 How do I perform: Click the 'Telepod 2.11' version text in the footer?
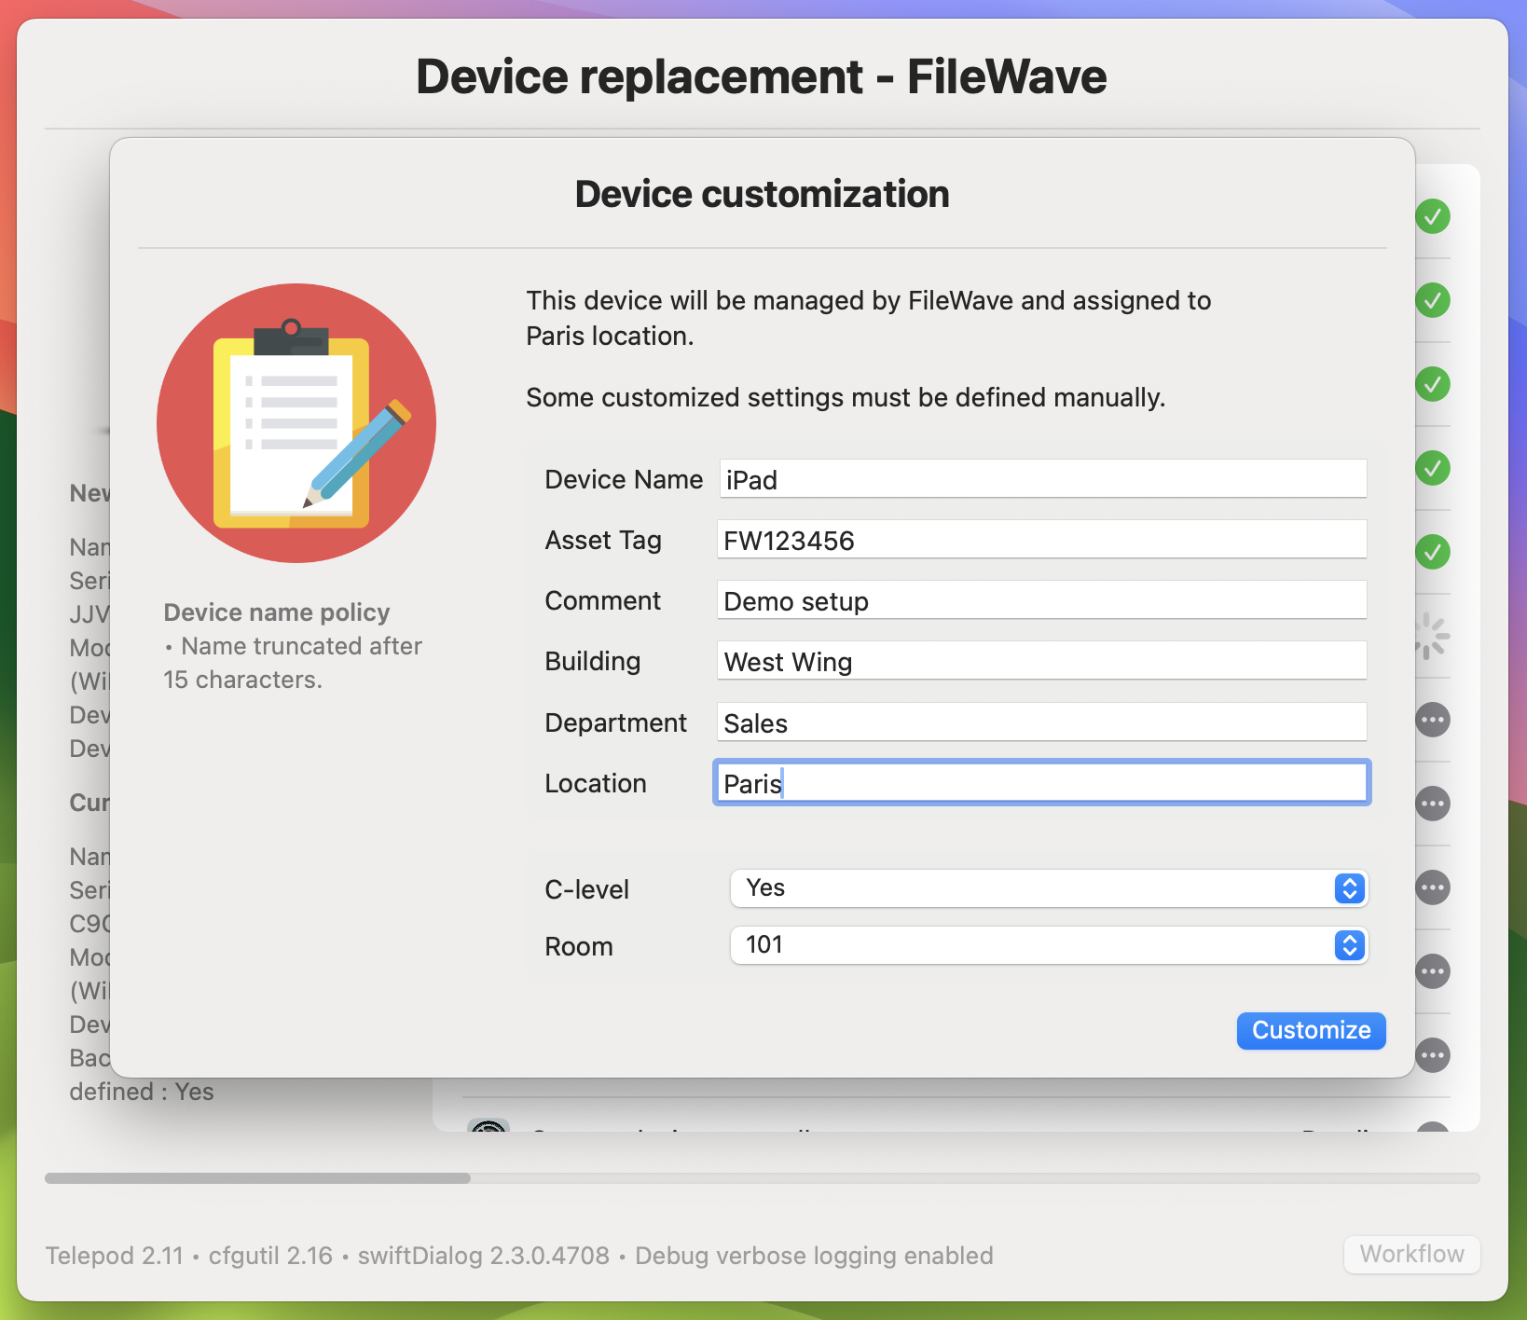click(x=115, y=1256)
